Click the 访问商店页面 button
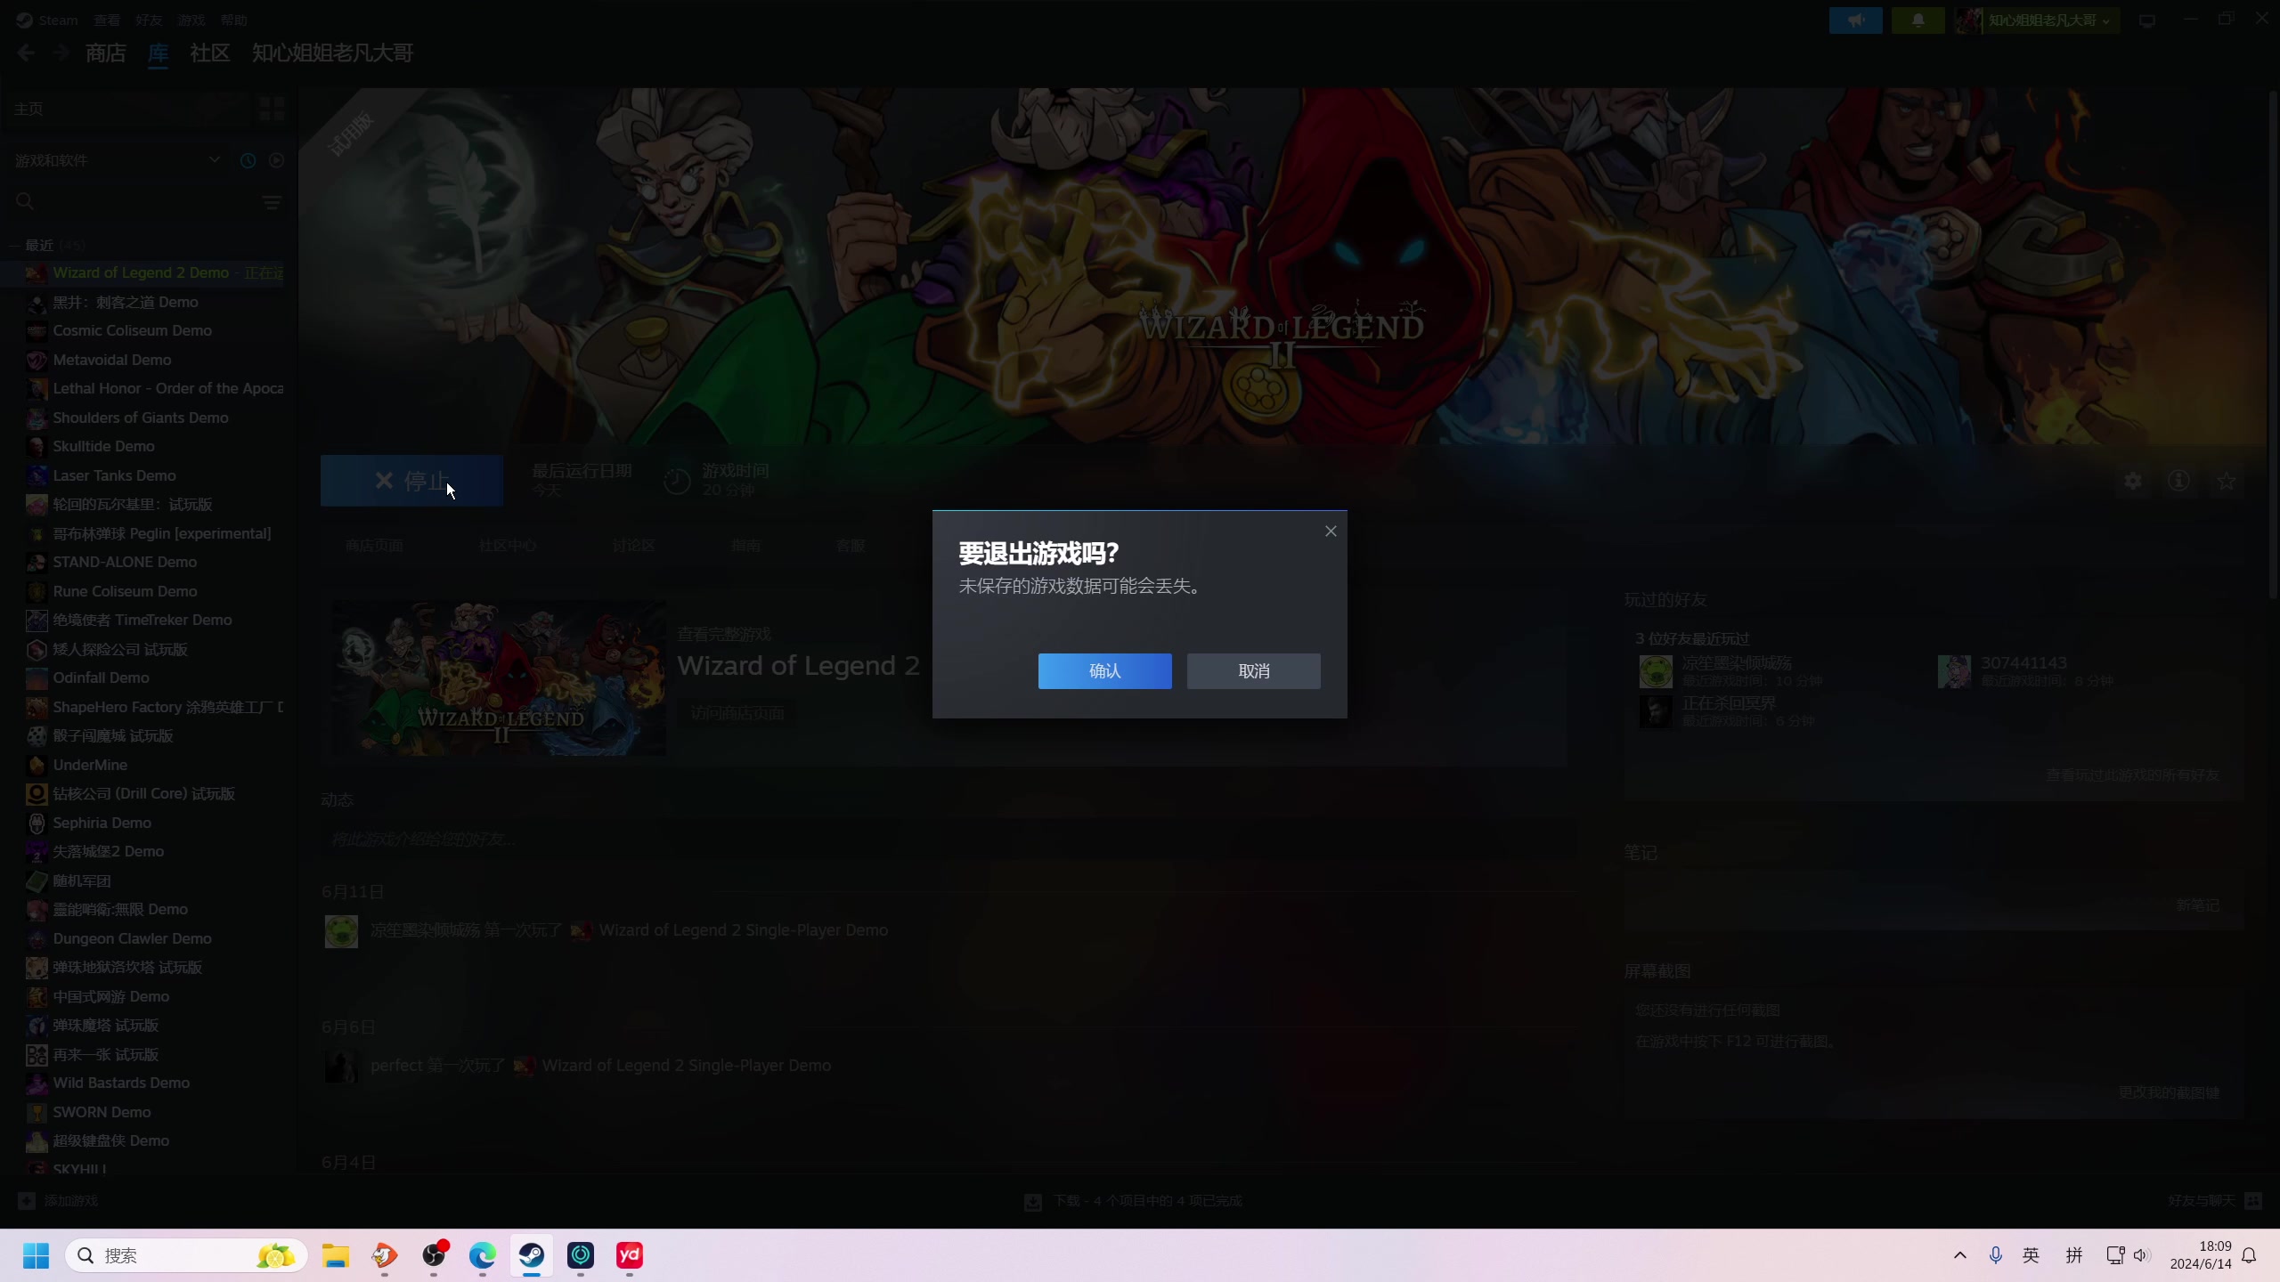 [737, 713]
